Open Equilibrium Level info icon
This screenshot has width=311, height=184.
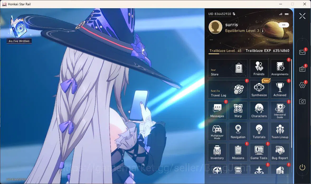[263, 31]
